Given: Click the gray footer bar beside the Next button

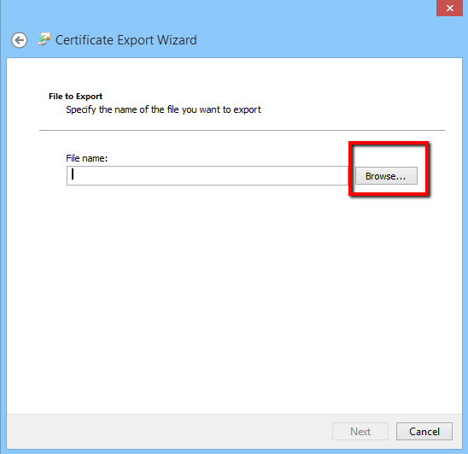Looking at the screenshot, I should coord(167,431).
